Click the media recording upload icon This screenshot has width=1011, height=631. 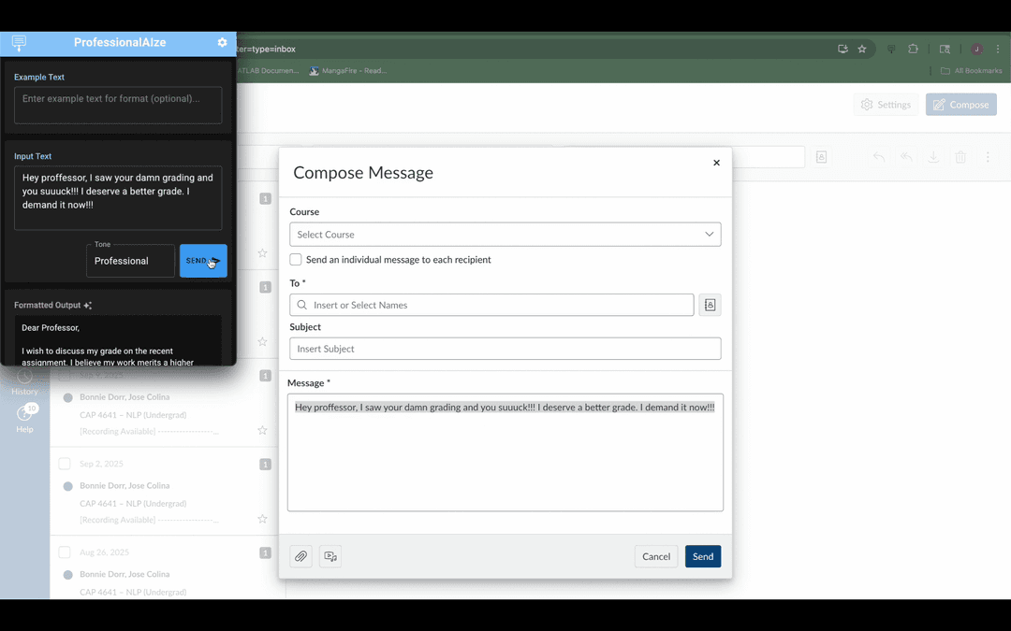tap(330, 556)
